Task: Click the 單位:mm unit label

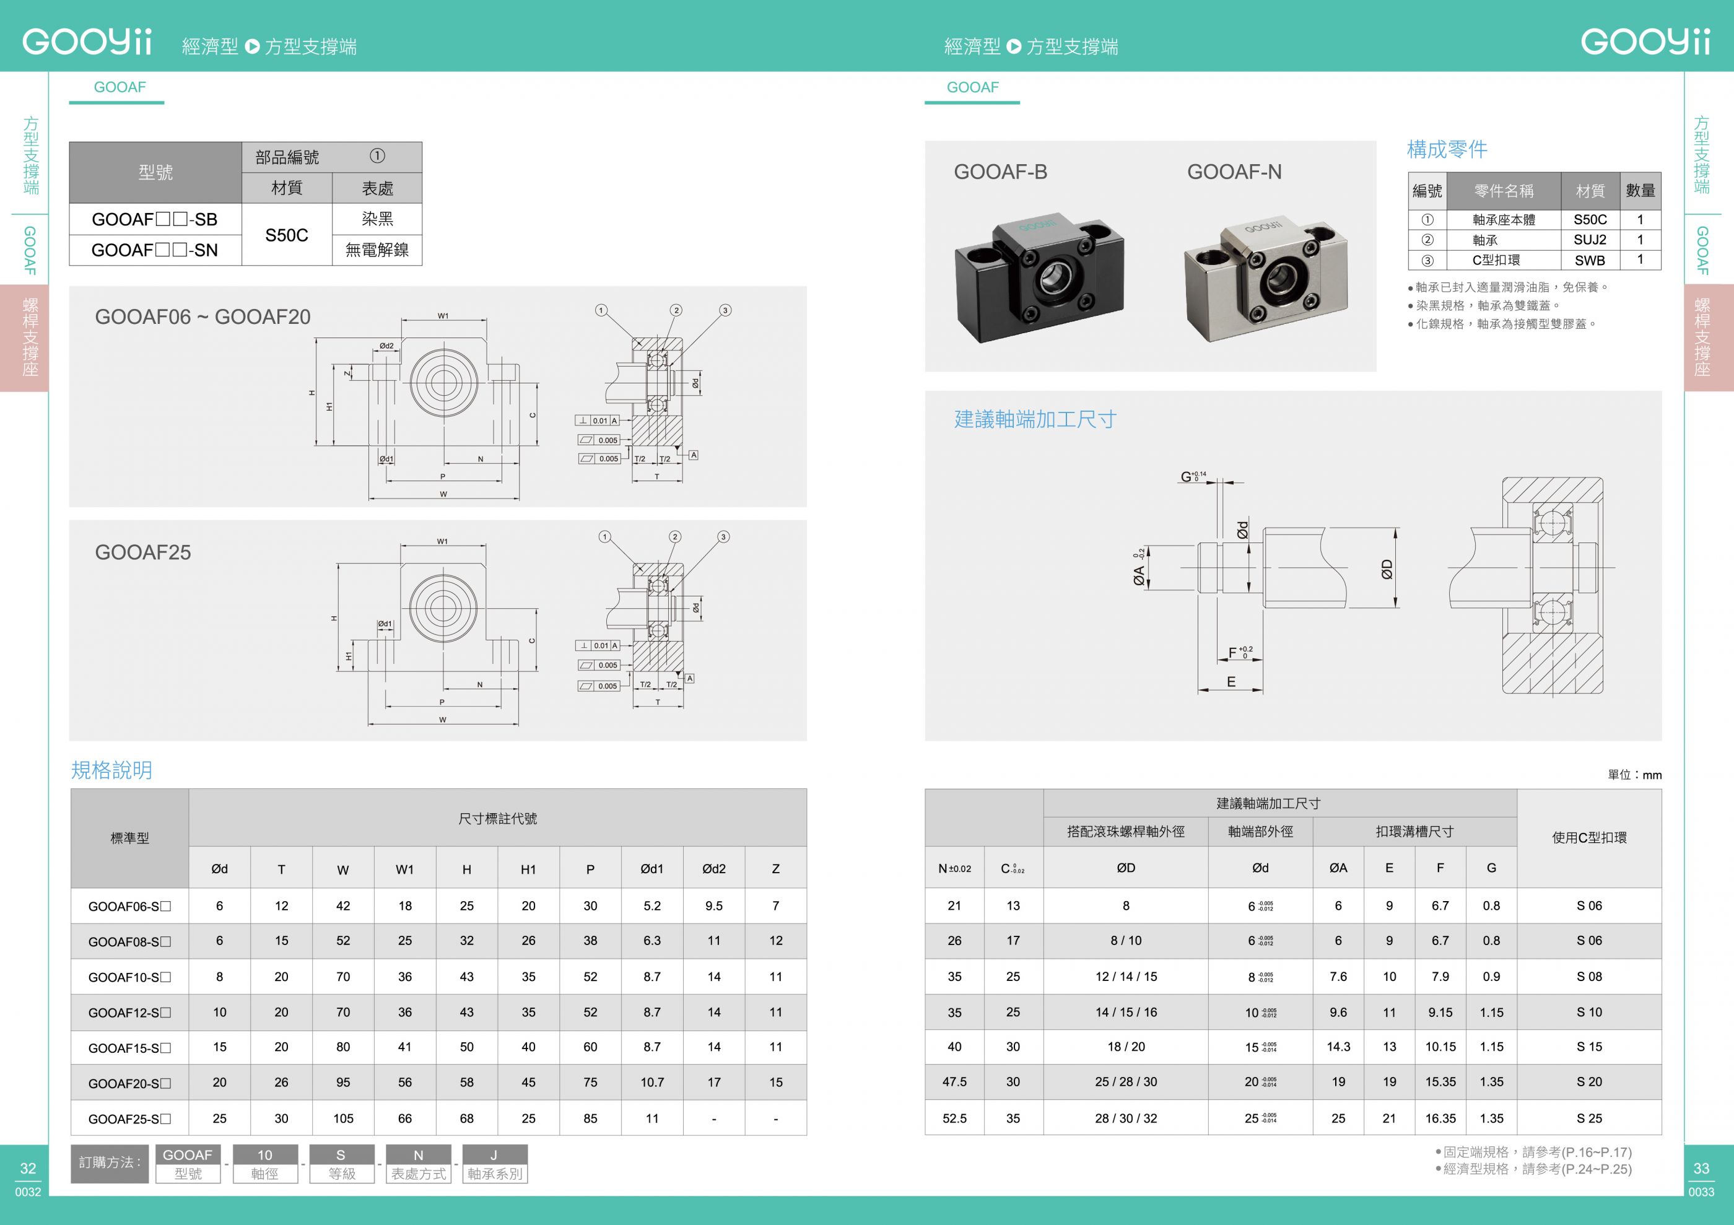Action: click(1634, 775)
